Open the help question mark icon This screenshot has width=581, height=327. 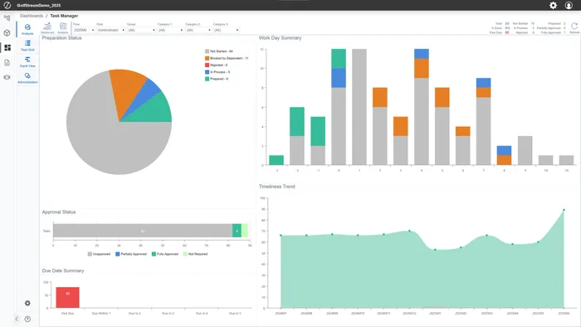pyautogui.click(x=27, y=319)
